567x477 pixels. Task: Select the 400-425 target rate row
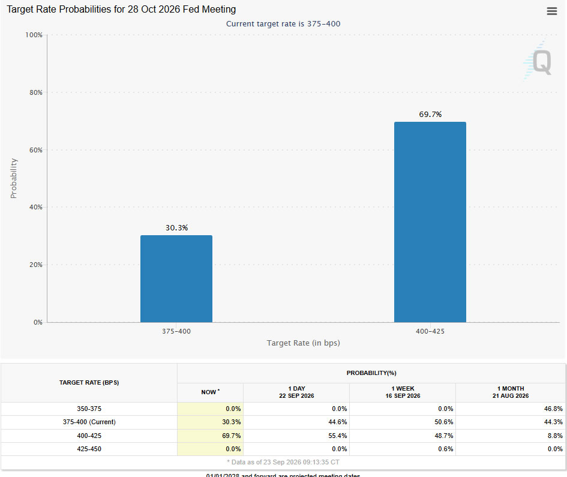click(283, 436)
